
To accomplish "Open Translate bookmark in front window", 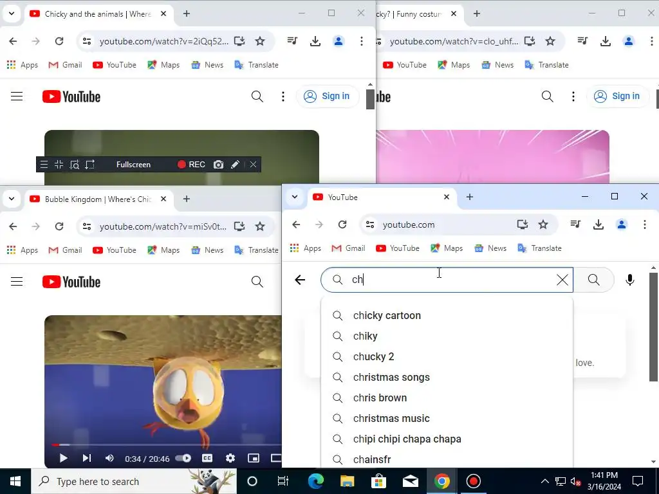I will coord(540,248).
